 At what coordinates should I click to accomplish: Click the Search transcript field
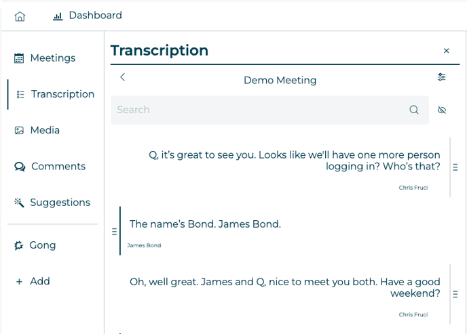(x=261, y=110)
